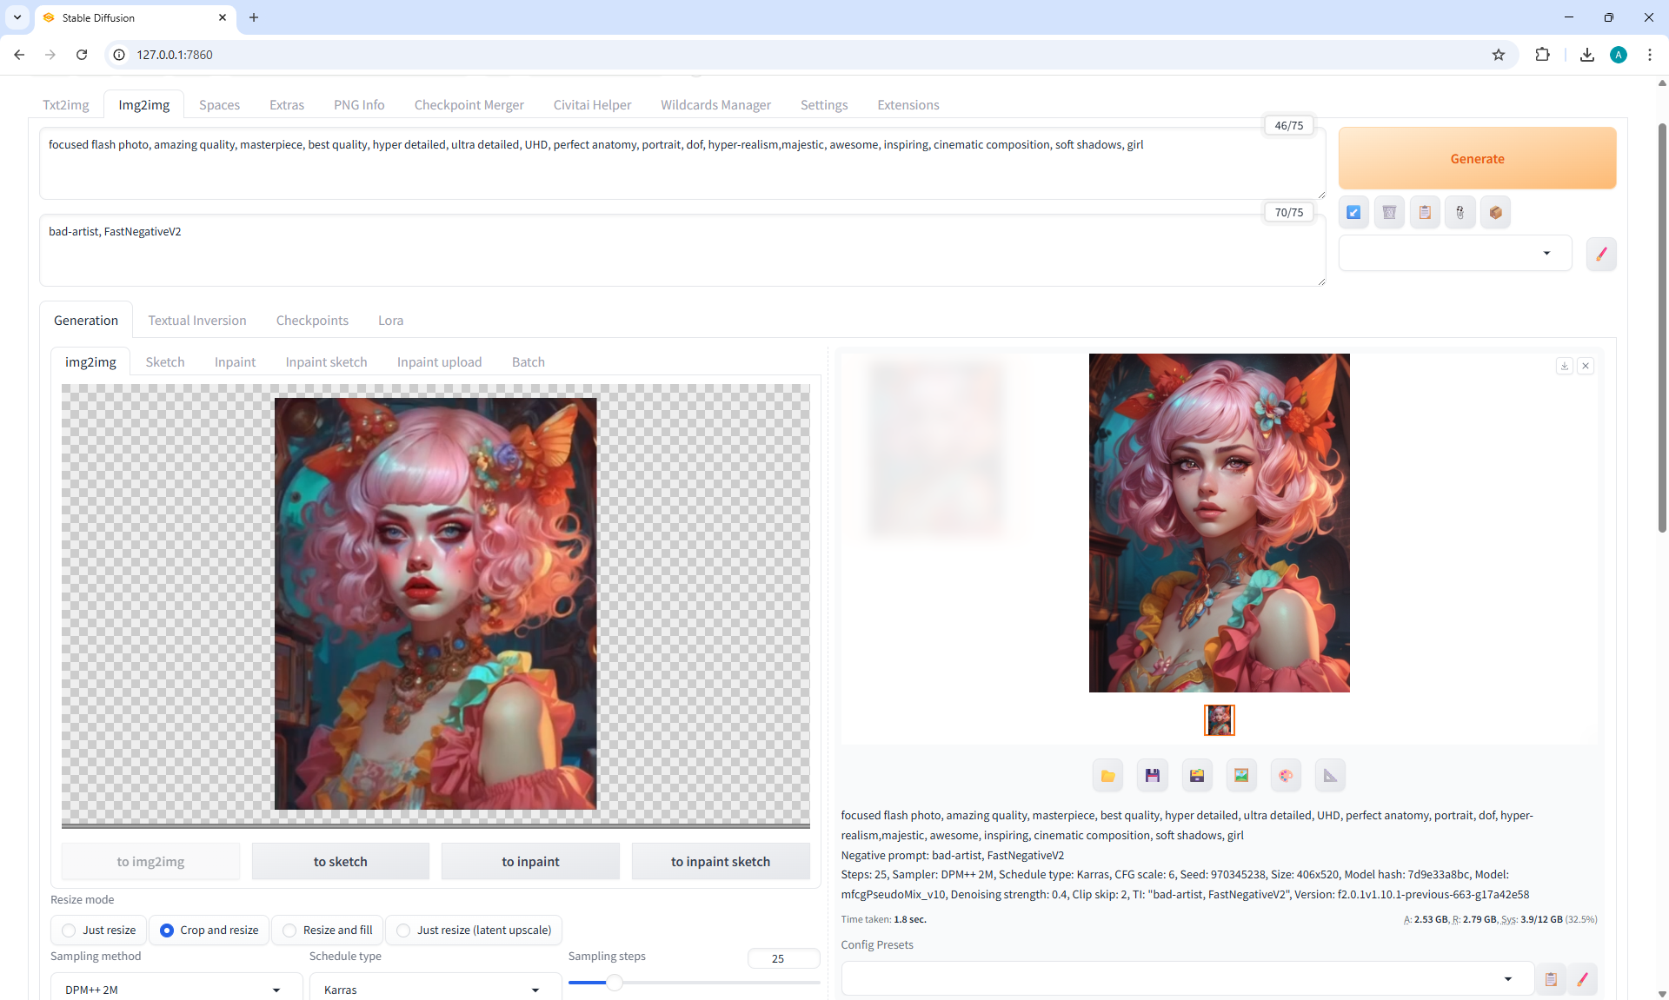Click the 'to inpaint' button

tap(530, 862)
